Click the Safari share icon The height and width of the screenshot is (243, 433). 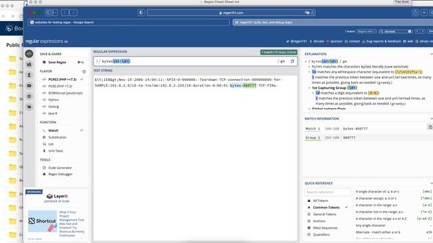[x=415, y=13]
